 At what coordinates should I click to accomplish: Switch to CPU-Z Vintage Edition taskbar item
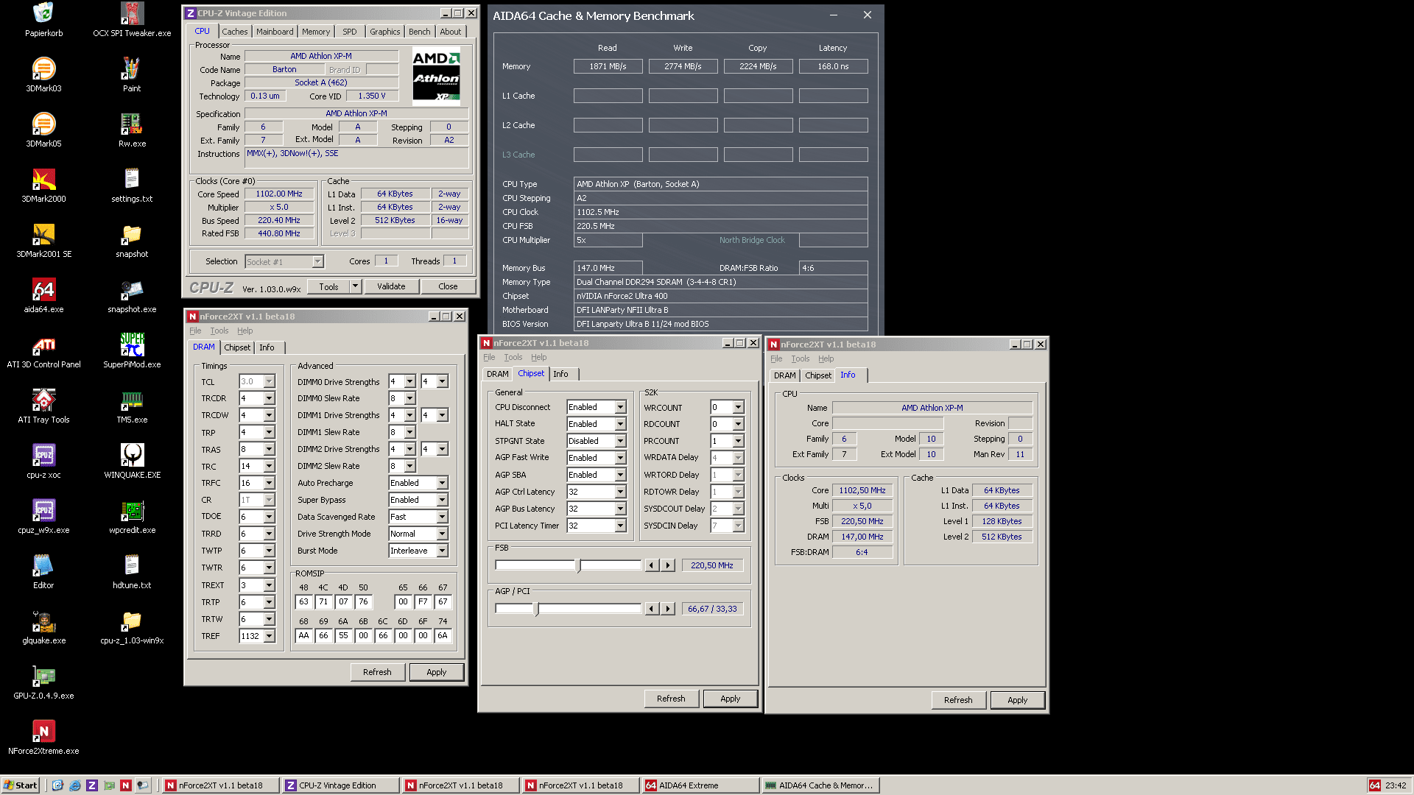tap(340, 785)
